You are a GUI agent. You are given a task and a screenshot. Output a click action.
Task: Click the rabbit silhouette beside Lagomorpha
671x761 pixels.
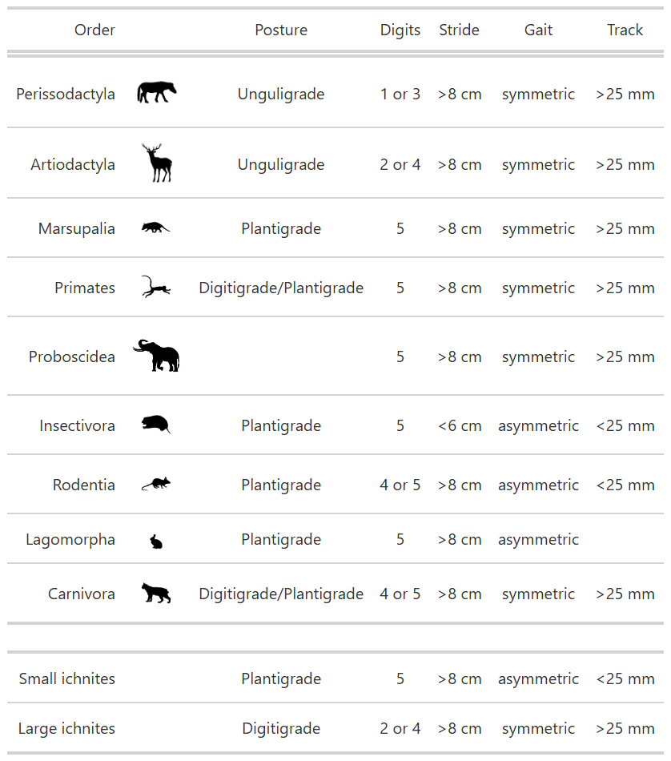[156, 542]
